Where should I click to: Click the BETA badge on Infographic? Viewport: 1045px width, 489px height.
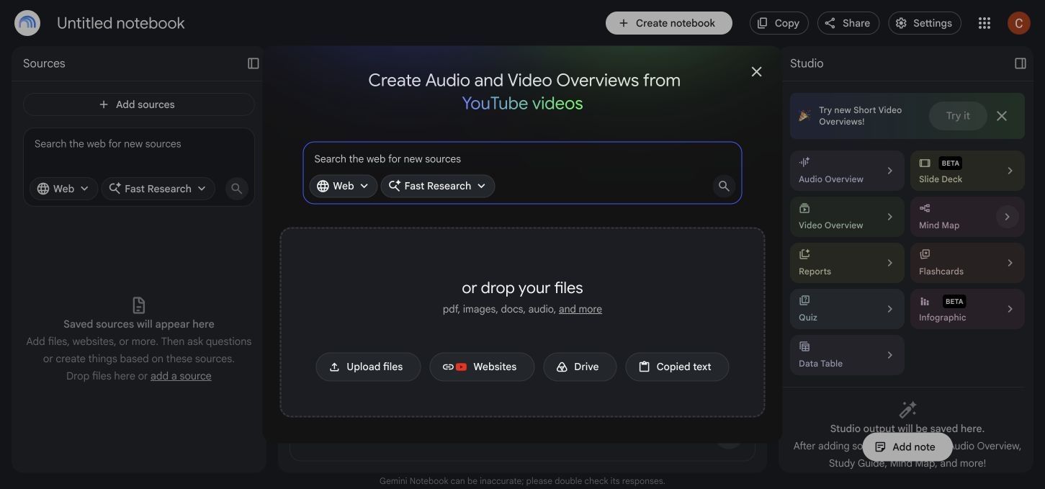click(954, 301)
